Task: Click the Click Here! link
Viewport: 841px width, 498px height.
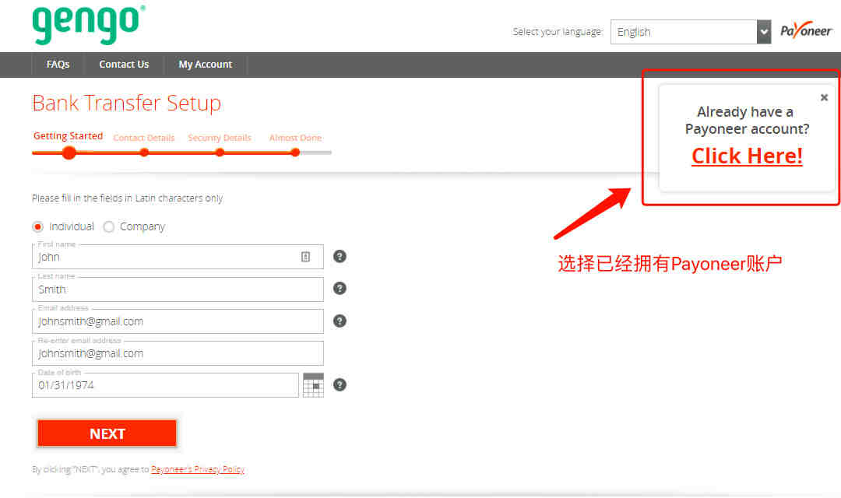Action: coord(747,156)
